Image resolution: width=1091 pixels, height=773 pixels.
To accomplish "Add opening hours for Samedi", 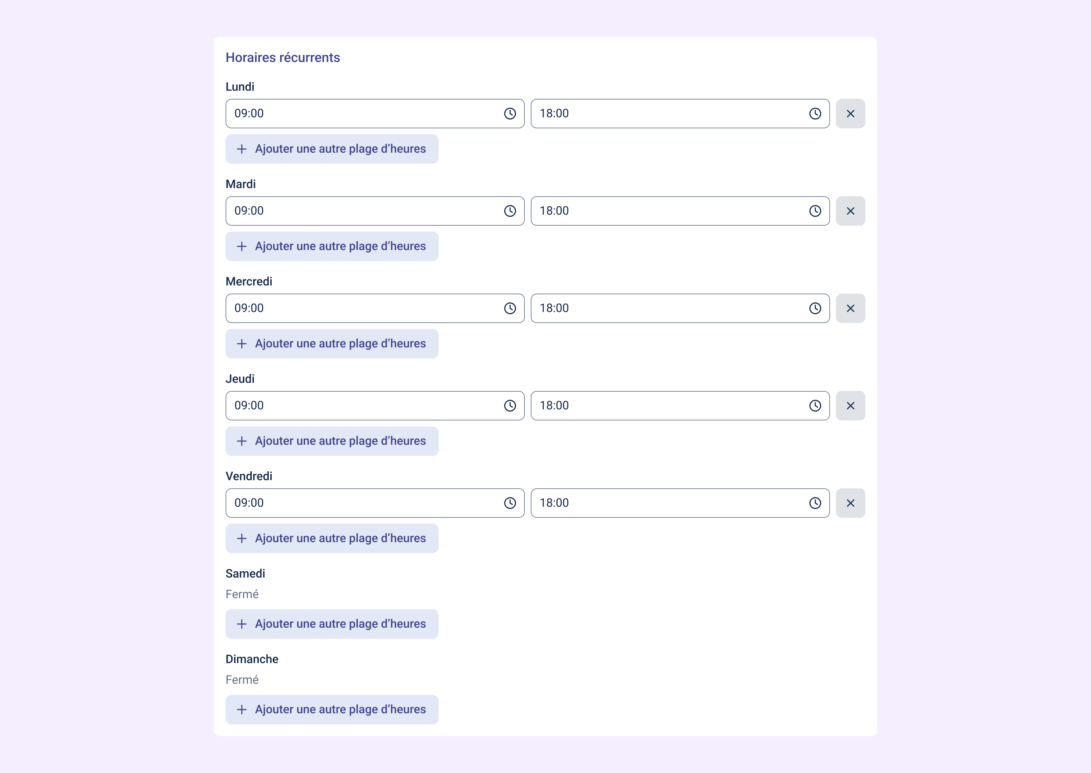I will 331,624.
